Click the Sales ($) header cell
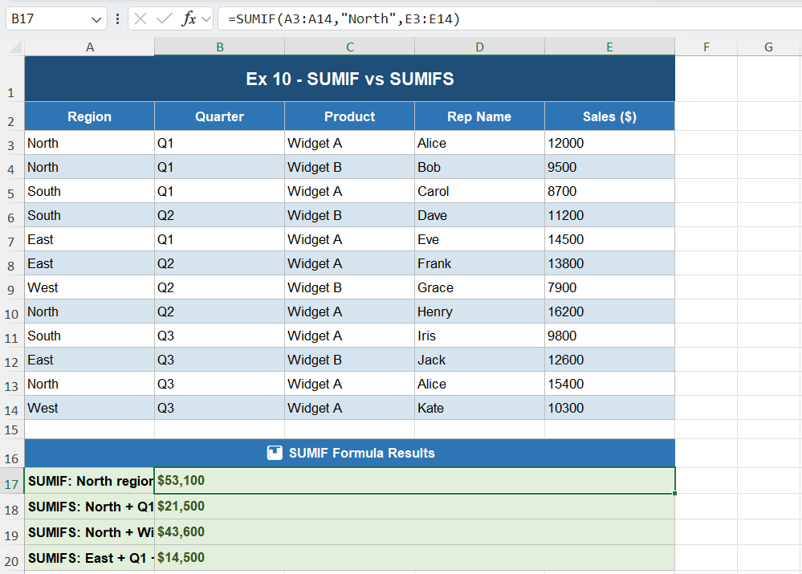Screen dimensions: 802x574 609,116
